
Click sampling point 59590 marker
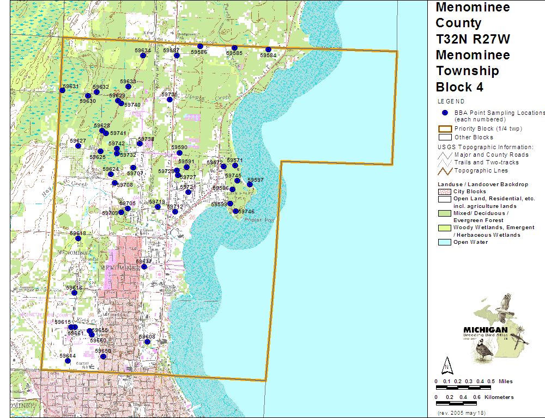[179, 153]
